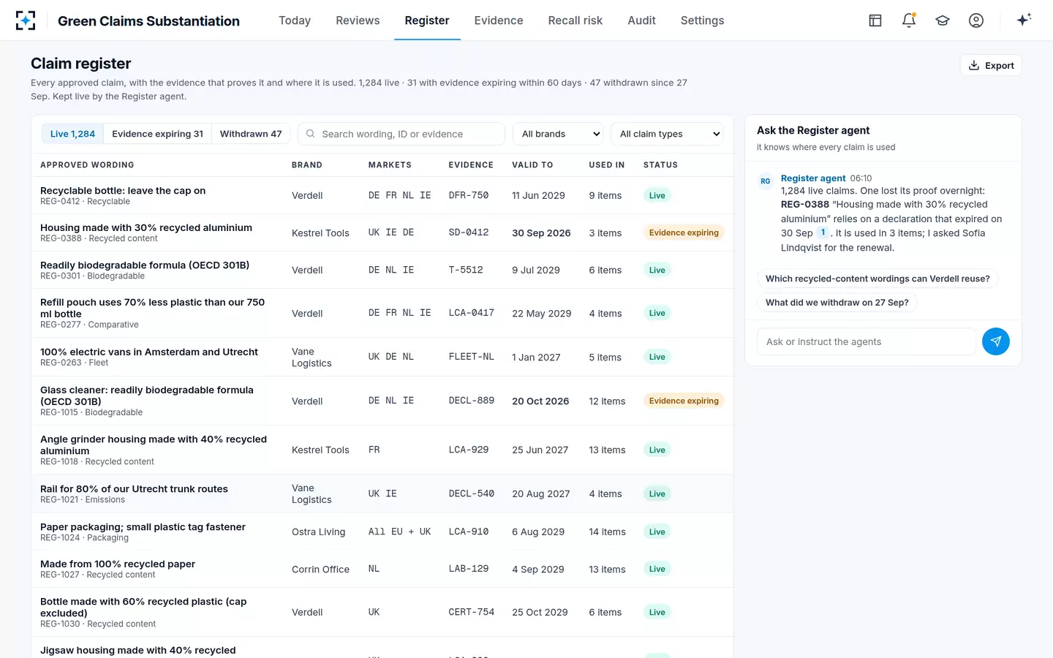
Task: Pick the 'What did we withdraw on 27 Sep?' suggestion
Action: pos(837,303)
